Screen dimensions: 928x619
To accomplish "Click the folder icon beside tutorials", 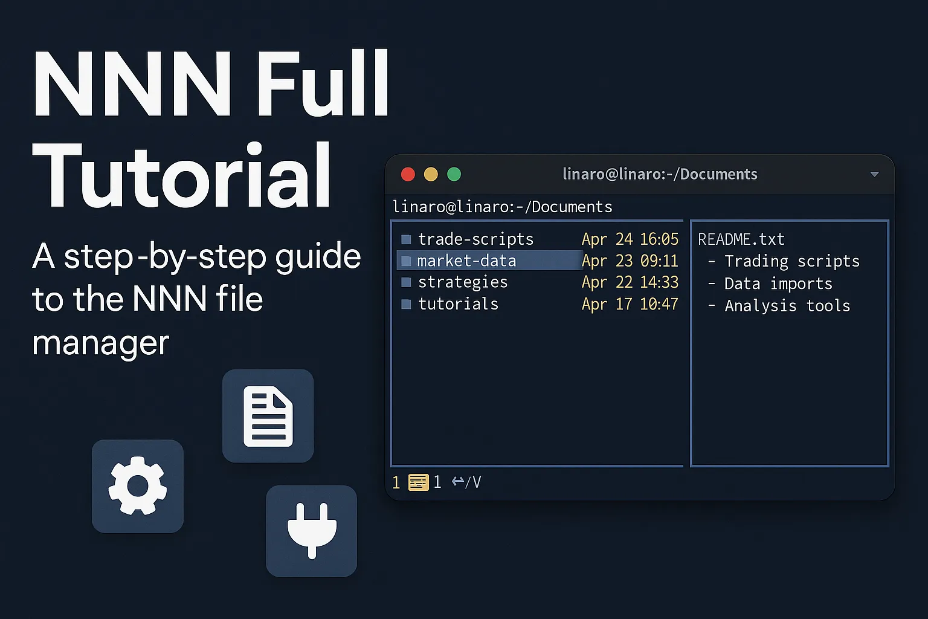I will (x=406, y=304).
